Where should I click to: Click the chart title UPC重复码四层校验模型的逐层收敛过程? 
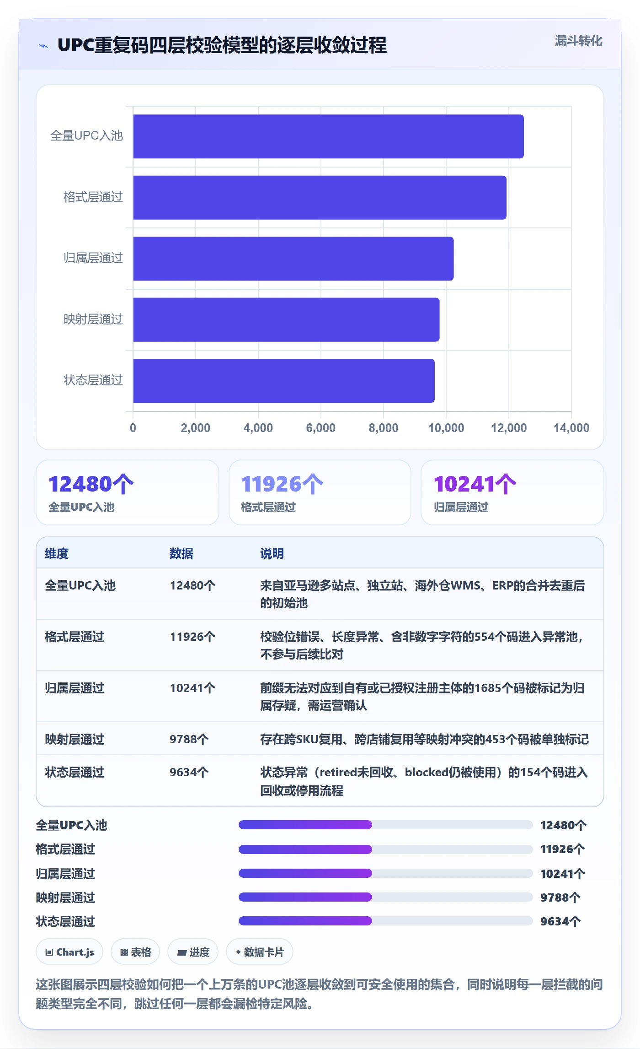[222, 45]
